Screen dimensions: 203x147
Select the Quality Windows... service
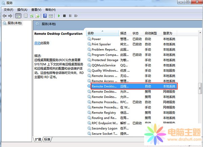[x=131, y=71]
